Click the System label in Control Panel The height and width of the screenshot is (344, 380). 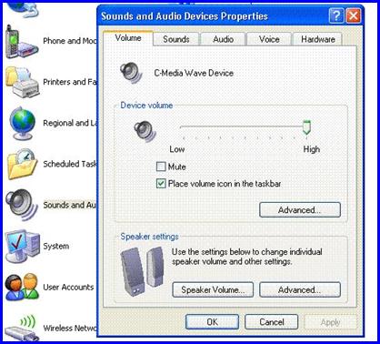point(56,246)
